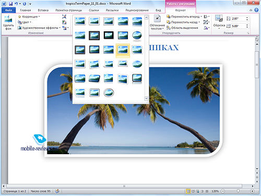Open the Файл tab
This screenshot has height=196, width=261.
8,10
